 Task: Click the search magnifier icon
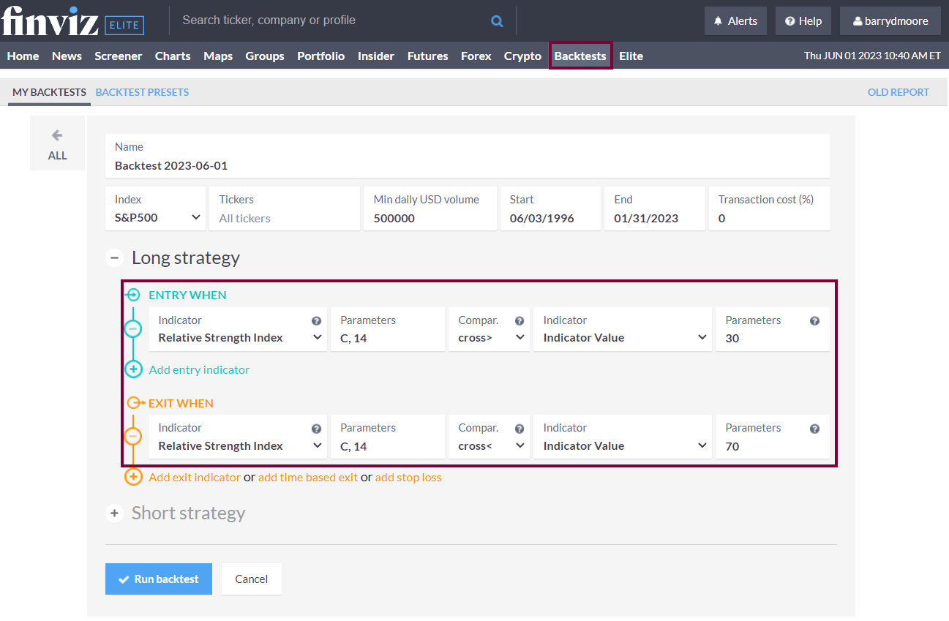click(497, 20)
